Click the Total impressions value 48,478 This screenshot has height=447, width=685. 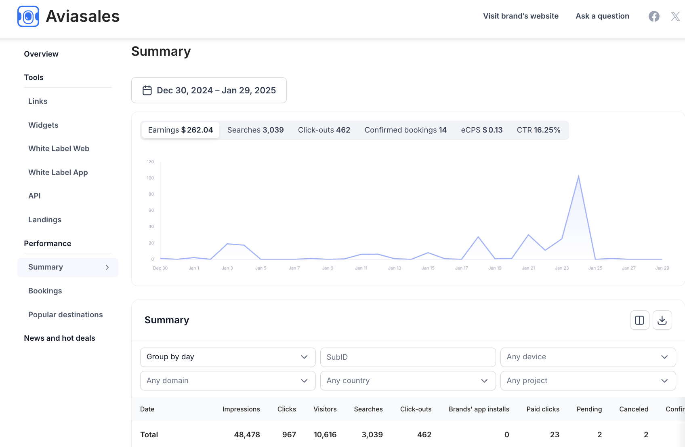[x=247, y=435]
